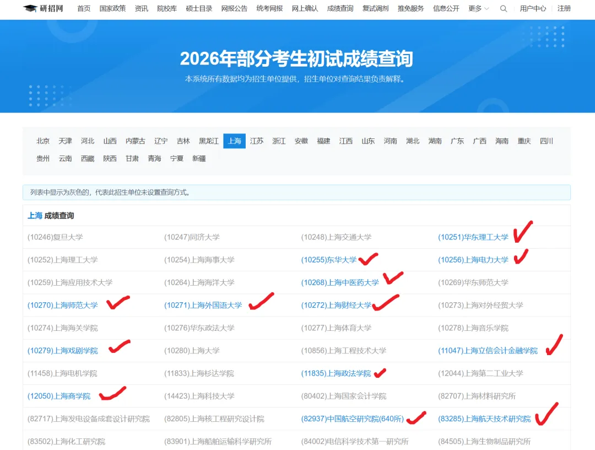Open (12050)上海商学院 score query link

pos(59,396)
